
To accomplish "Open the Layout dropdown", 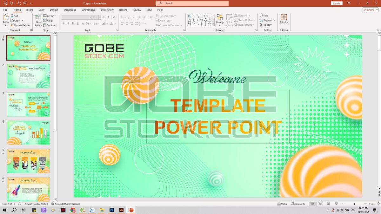I will [x=50, y=16].
